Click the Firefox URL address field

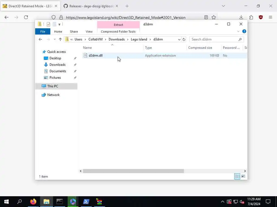tap(126, 18)
